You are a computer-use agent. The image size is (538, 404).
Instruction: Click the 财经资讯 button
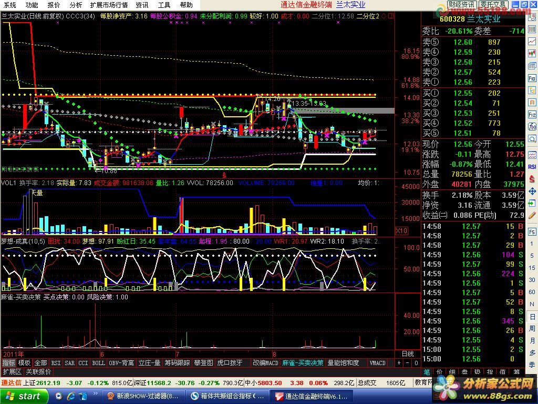pos(462,4)
